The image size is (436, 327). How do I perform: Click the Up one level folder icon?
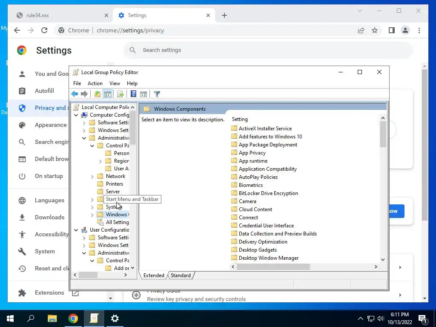click(x=97, y=94)
